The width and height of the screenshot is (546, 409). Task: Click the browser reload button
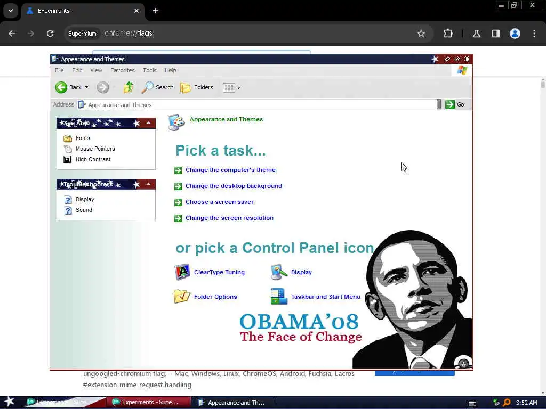coord(50,34)
